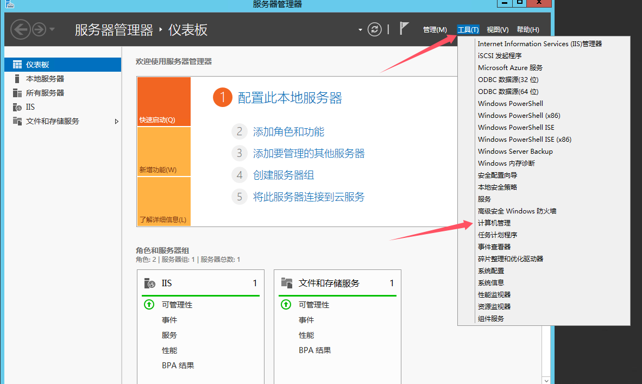
Task: Open the notifications flag icon
Action: point(404,29)
